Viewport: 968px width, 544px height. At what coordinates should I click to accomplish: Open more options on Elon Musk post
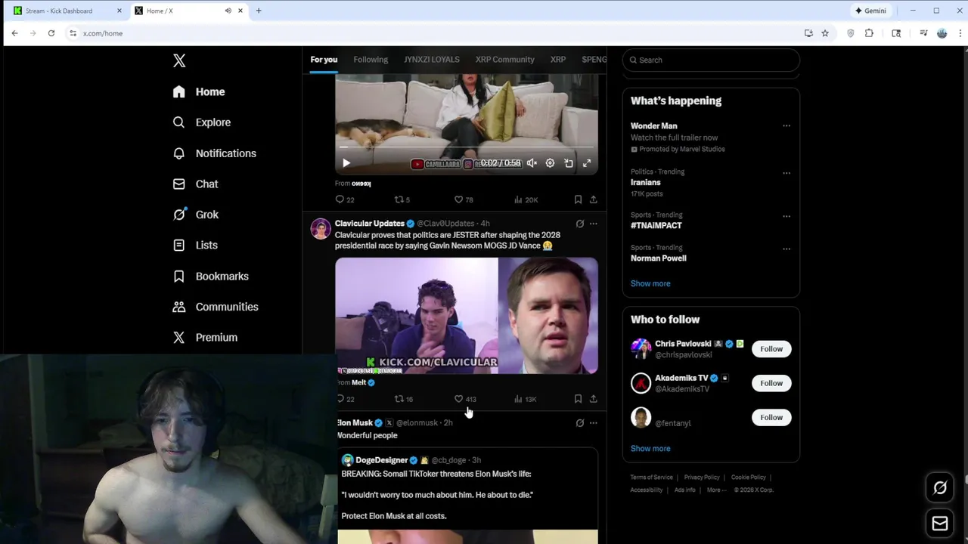click(594, 423)
